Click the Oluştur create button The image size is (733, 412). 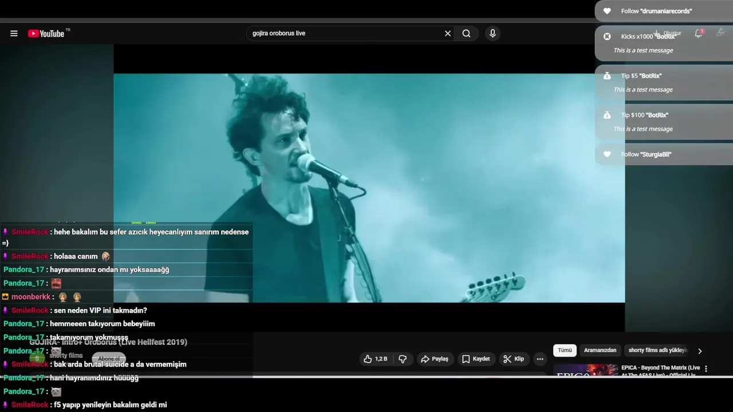pos(667,33)
